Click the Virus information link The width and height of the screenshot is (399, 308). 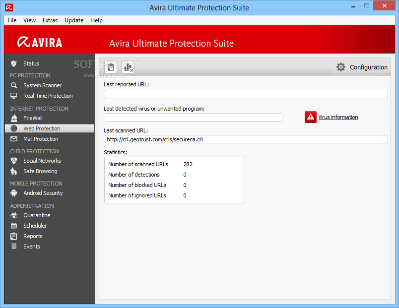(x=338, y=117)
